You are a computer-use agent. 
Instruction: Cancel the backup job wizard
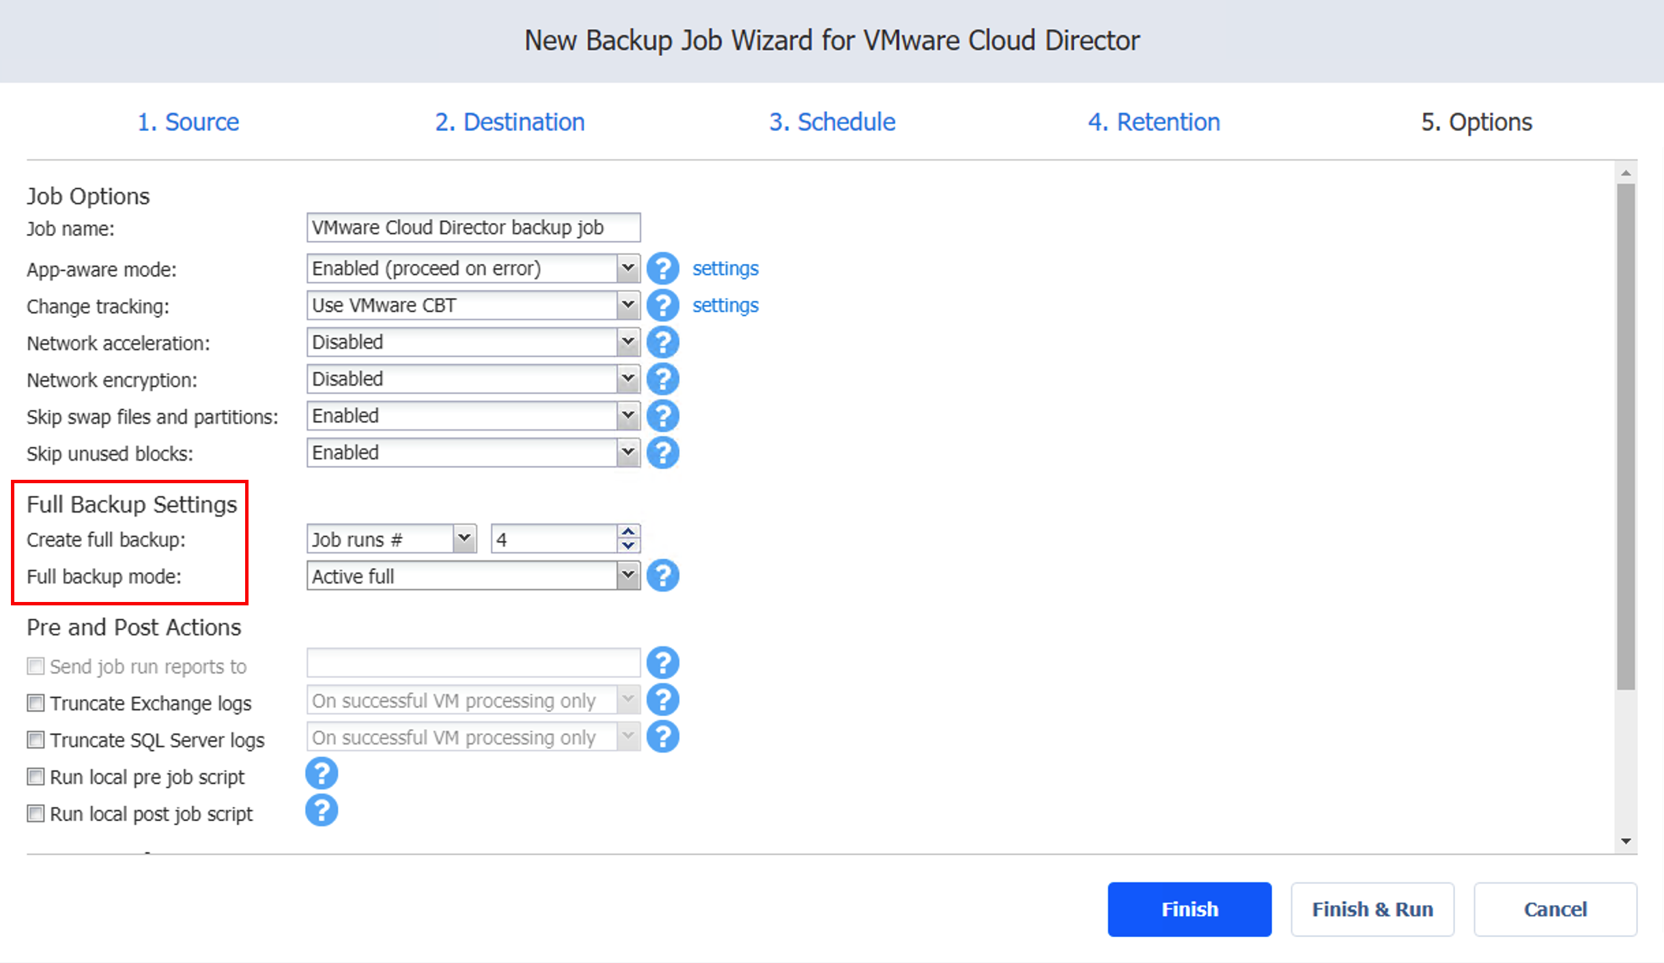click(x=1555, y=909)
